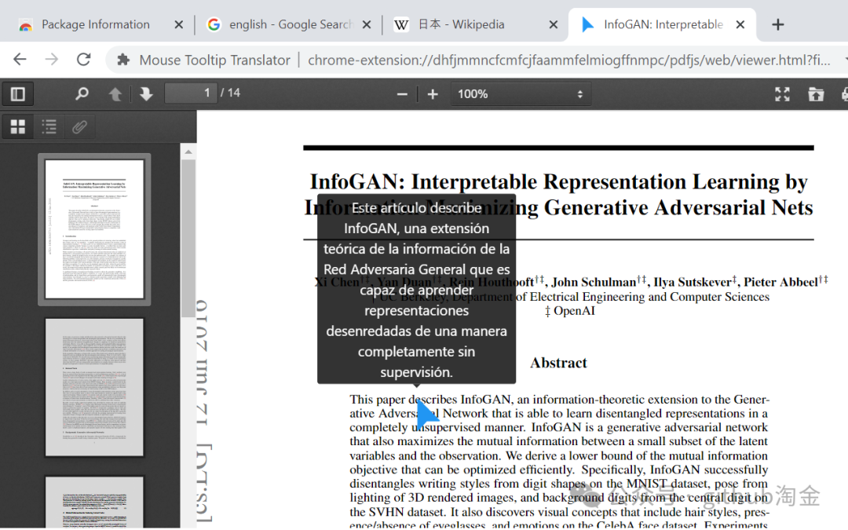Switch to Package Information tab
848x530 pixels.
coord(95,24)
